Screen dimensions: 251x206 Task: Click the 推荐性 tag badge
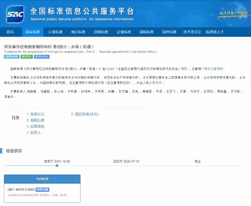pos(27,57)
